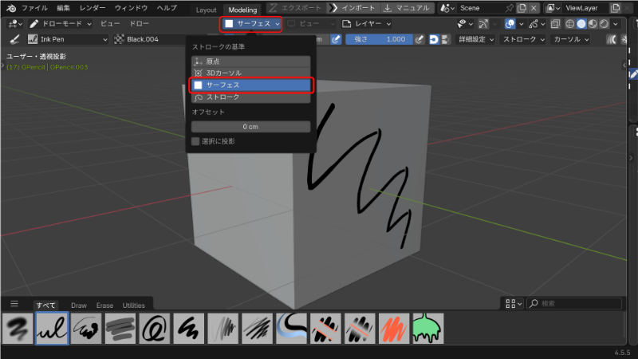Open the 詳細設定 dropdown
This screenshot has height=359, width=638.
click(476, 38)
